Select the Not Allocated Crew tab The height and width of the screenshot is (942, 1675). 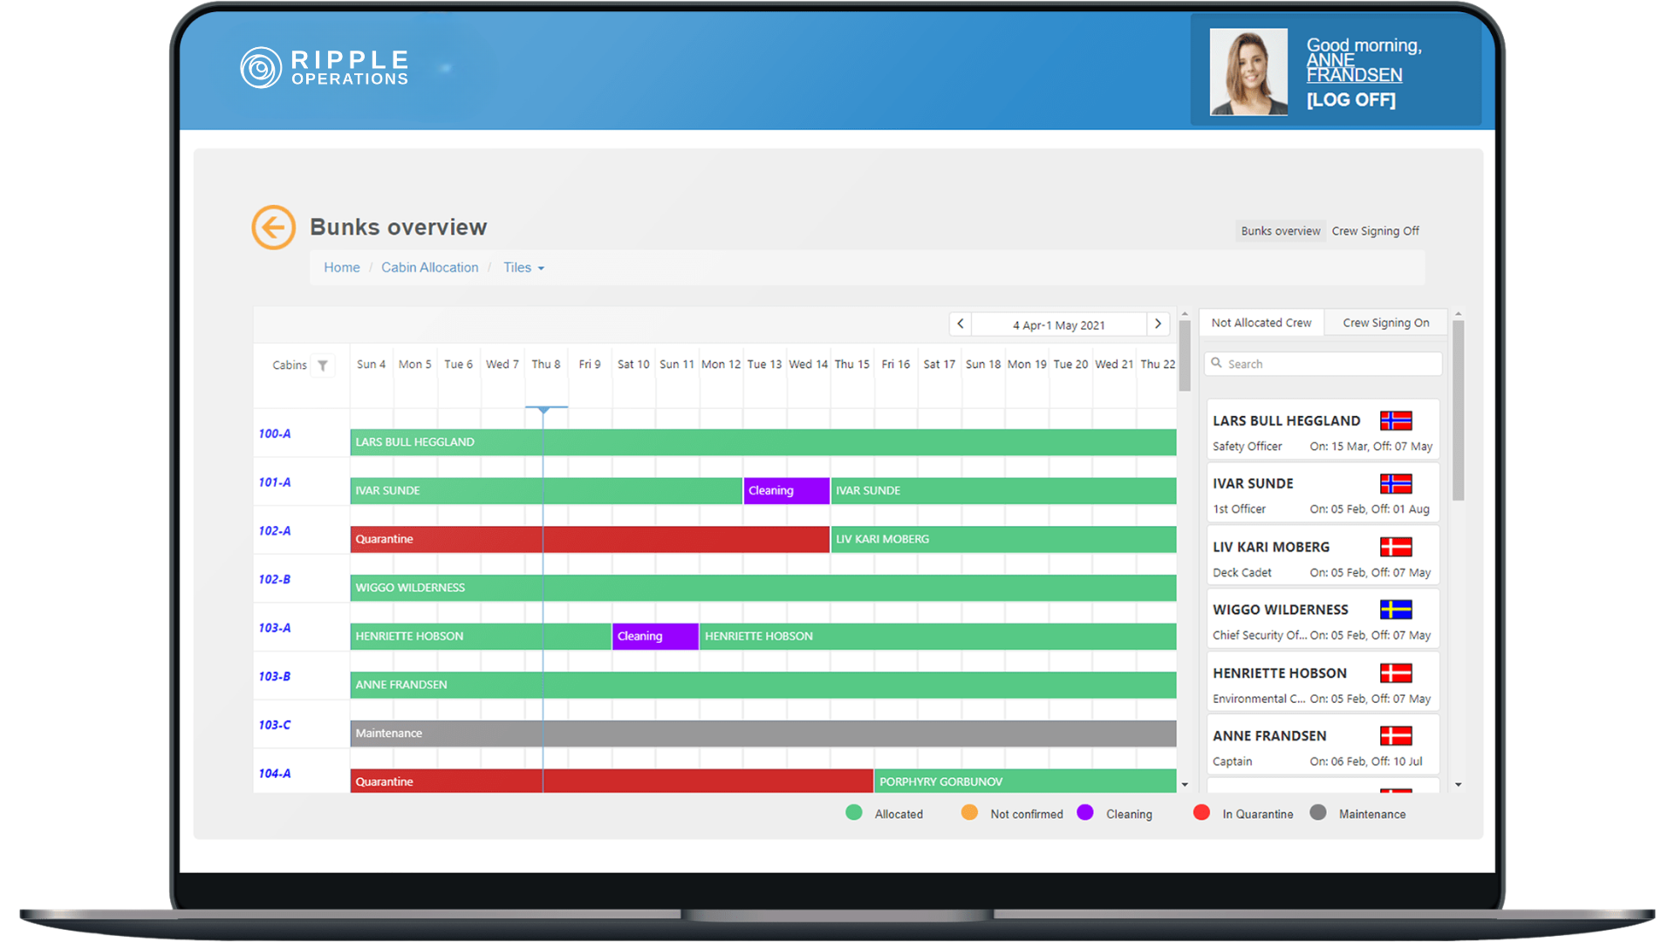(x=1261, y=323)
